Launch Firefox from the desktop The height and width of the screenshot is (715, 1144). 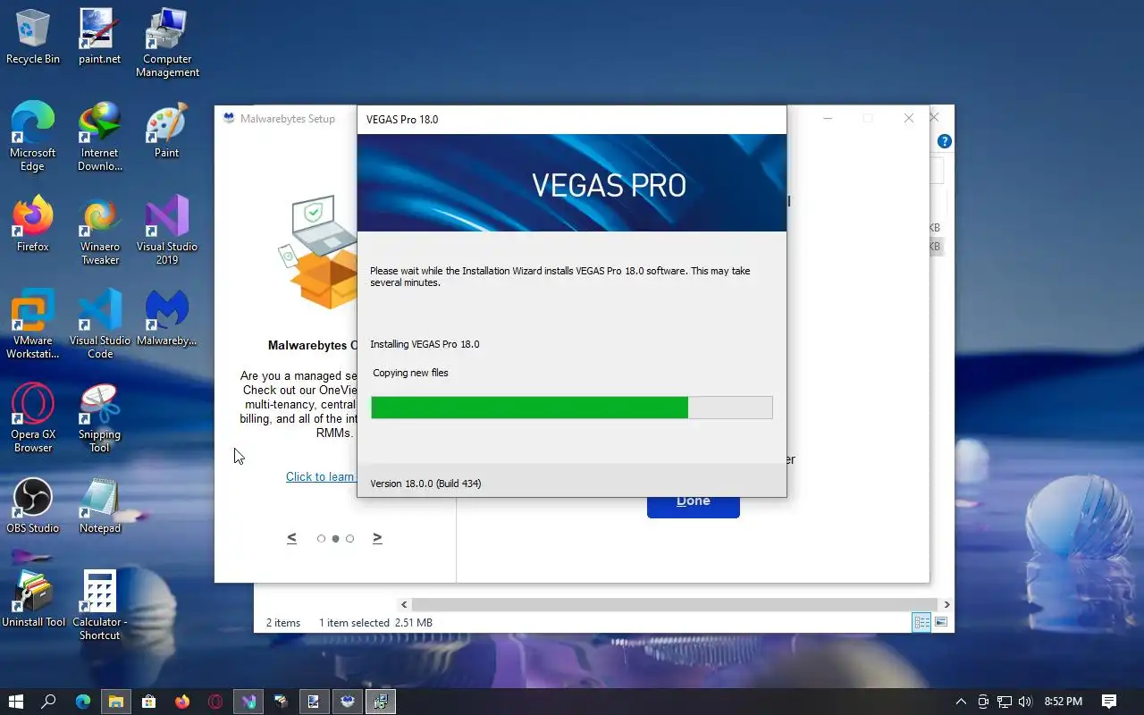pyautogui.click(x=33, y=223)
